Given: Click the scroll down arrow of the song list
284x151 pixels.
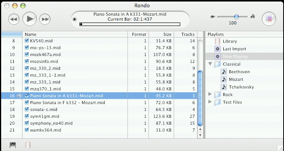Looking at the screenshot, I should click(200, 135).
